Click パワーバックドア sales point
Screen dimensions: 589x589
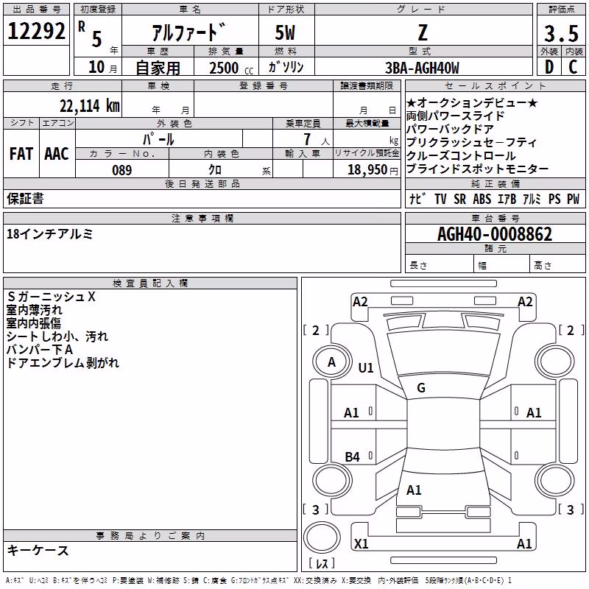coord(450,129)
